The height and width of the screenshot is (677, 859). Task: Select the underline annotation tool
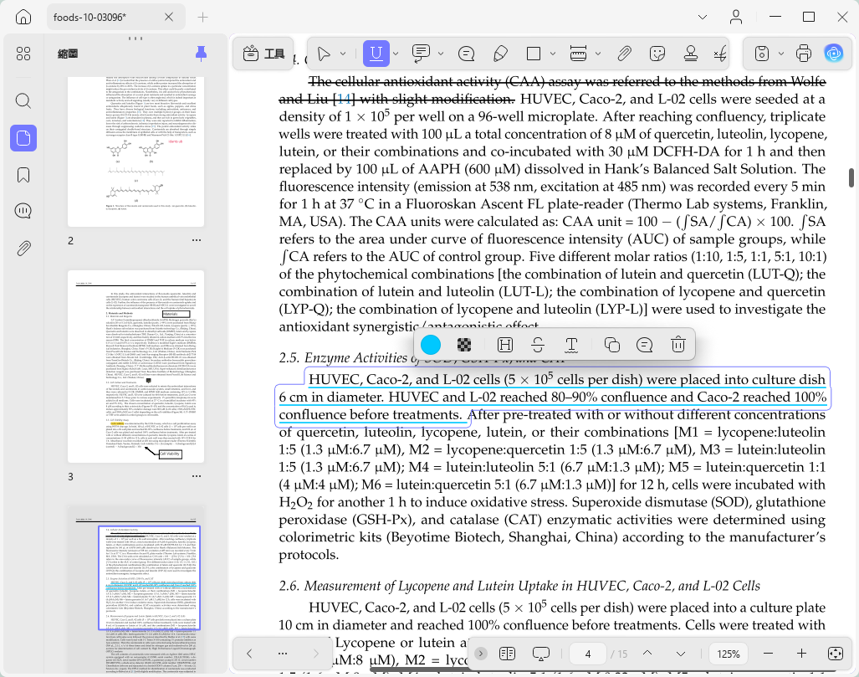tap(376, 54)
